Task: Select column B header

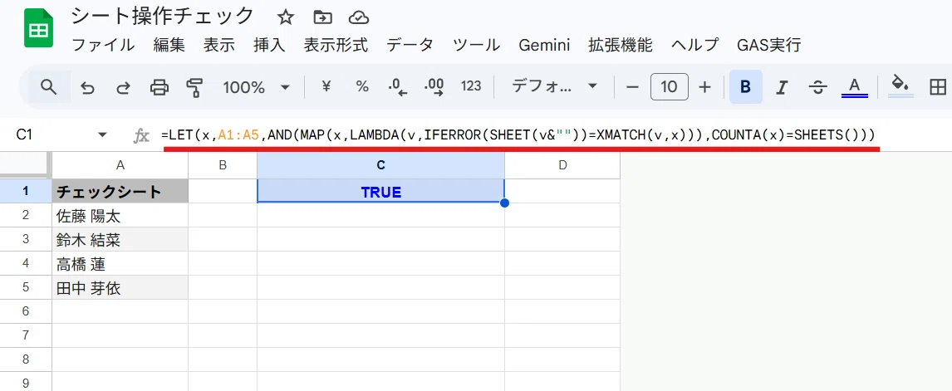Action: [223, 164]
